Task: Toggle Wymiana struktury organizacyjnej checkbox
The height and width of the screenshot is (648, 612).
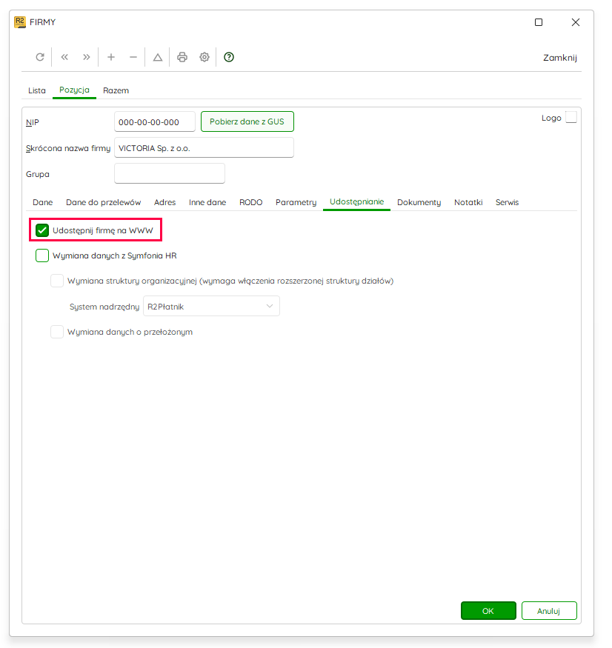Action: coord(57,281)
